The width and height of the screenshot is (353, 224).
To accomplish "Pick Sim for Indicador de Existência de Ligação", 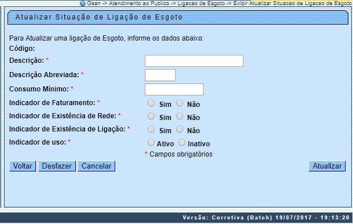I will [151, 129].
